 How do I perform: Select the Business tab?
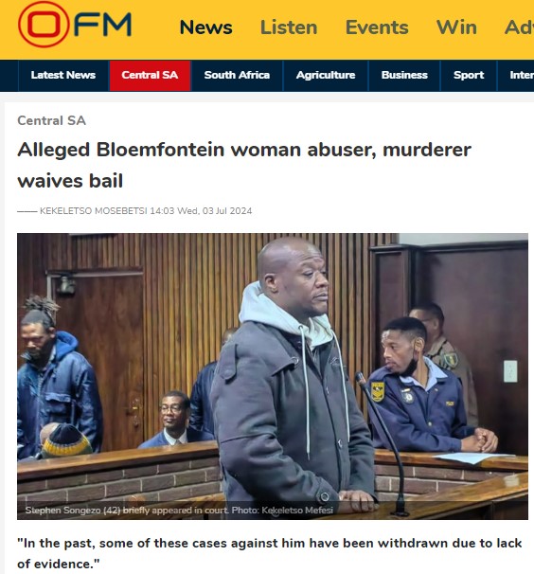pyautogui.click(x=404, y=76)
